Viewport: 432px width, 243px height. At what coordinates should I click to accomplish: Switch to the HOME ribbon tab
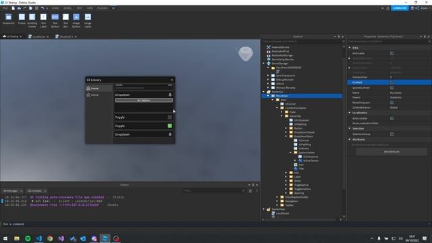55,8
